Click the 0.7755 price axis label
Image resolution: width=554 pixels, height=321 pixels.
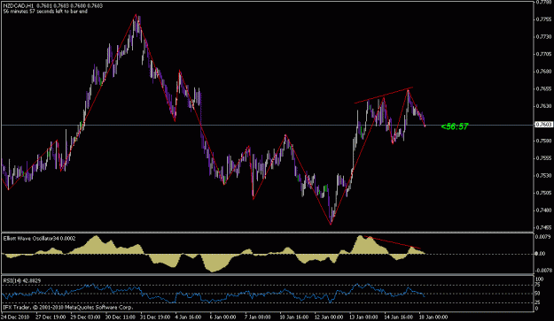[x=544, y=19]
